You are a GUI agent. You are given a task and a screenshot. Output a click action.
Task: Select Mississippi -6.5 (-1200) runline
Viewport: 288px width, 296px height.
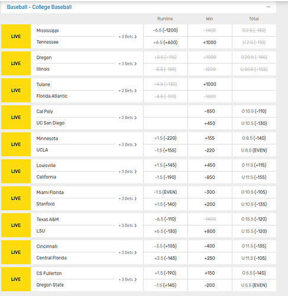point(166,30)
